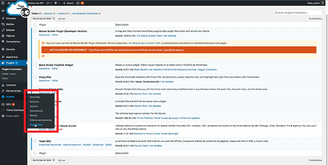Screen dimensions: 328x165
Task: Collapse sidebar with Cerrar menú icon
Action: pos(3,116)
